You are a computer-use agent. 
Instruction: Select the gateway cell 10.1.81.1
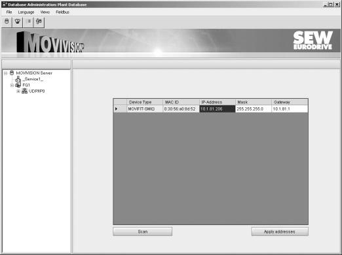click(x=290, y=109)
